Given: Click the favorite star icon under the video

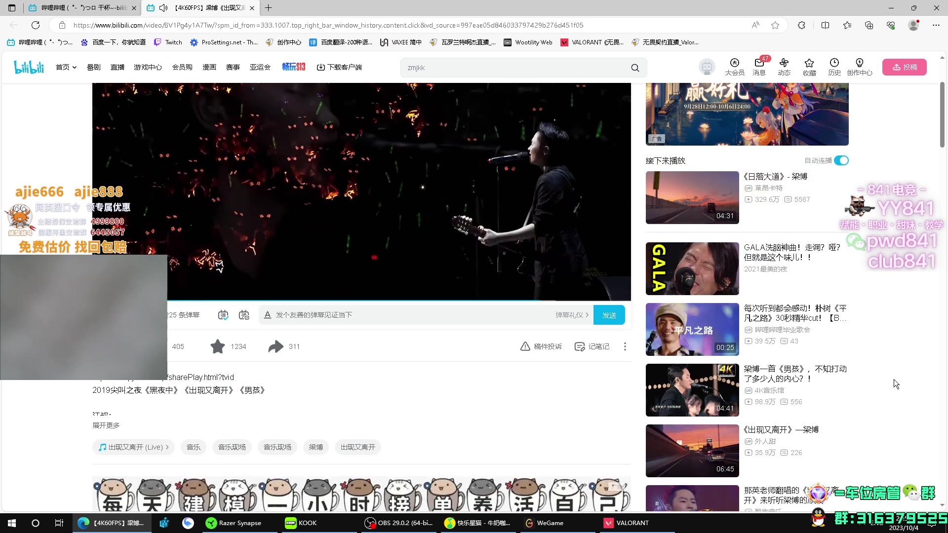Looking at the screenshot, I should point(217,346).
